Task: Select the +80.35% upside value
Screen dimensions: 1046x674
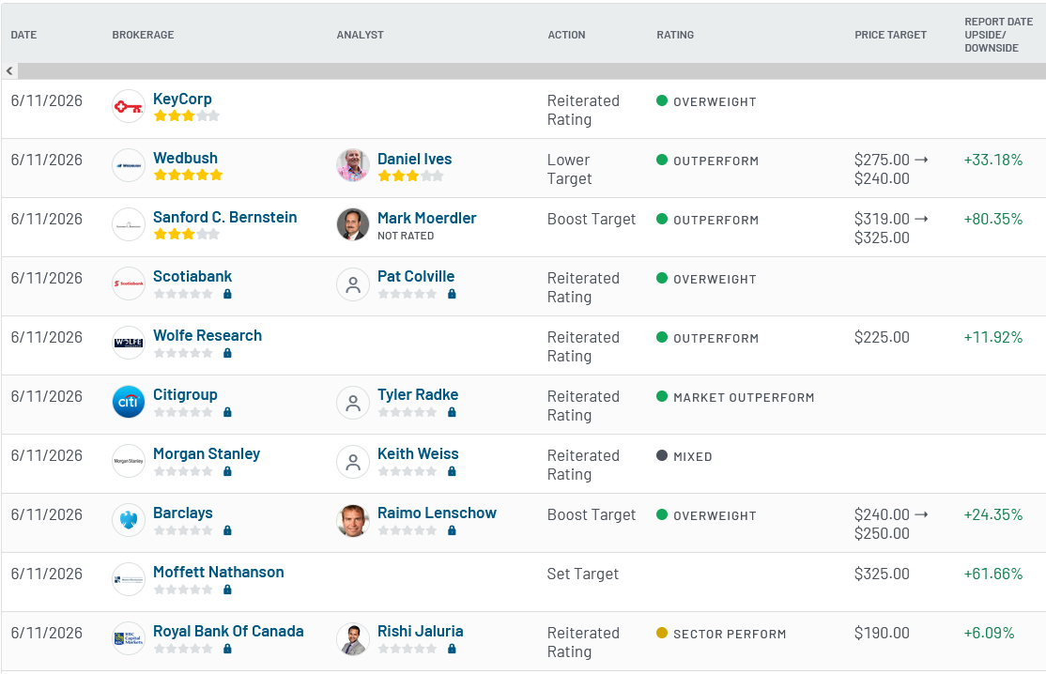Action: click(992, 219)
